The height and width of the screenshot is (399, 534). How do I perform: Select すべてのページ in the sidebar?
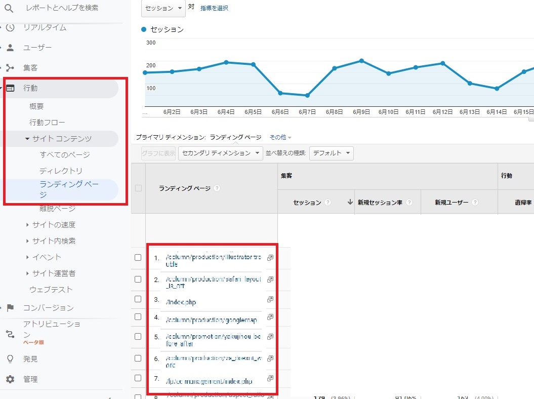coord(65,155)
